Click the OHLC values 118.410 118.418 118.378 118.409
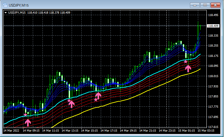 click(x=49, y=13)
